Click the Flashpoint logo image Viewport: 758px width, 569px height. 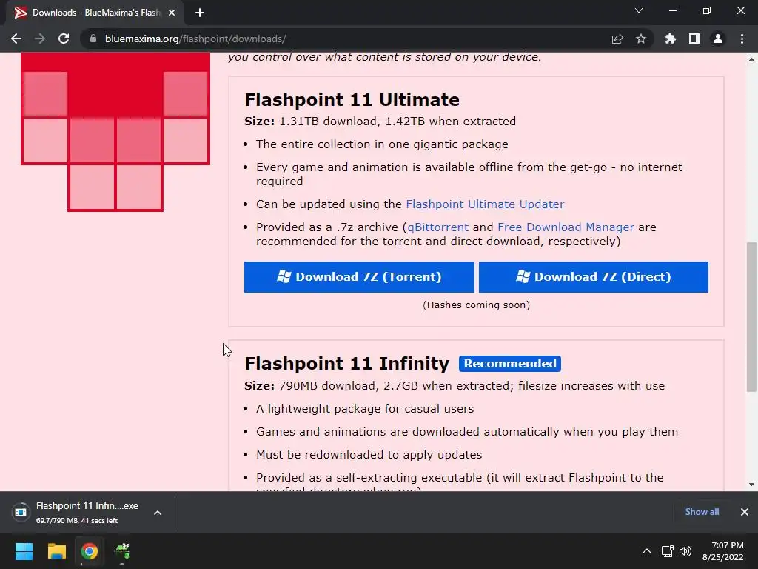click(115, 132)
